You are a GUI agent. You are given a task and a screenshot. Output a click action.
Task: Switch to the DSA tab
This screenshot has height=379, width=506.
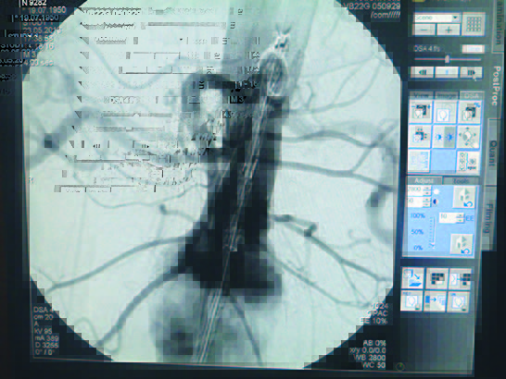[x=472, y=95]
